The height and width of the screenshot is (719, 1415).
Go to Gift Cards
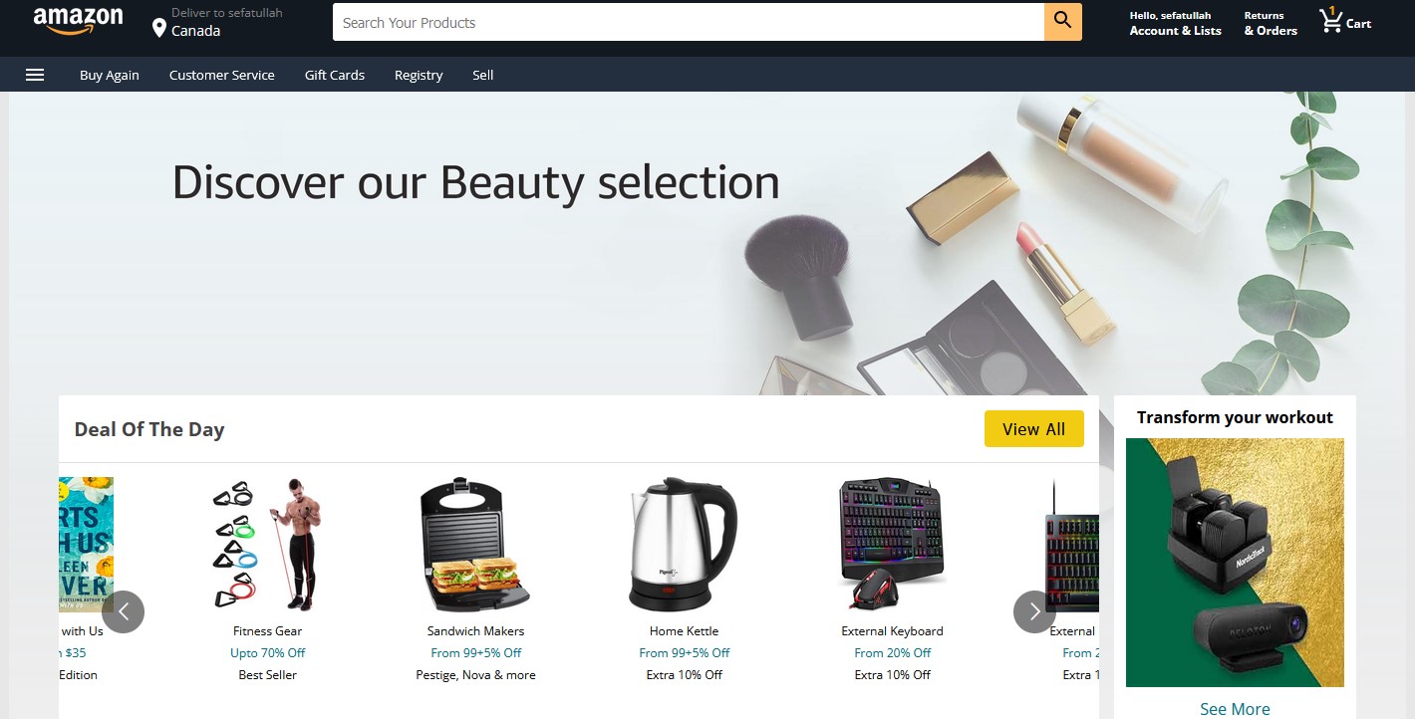(x=335, y=75)
